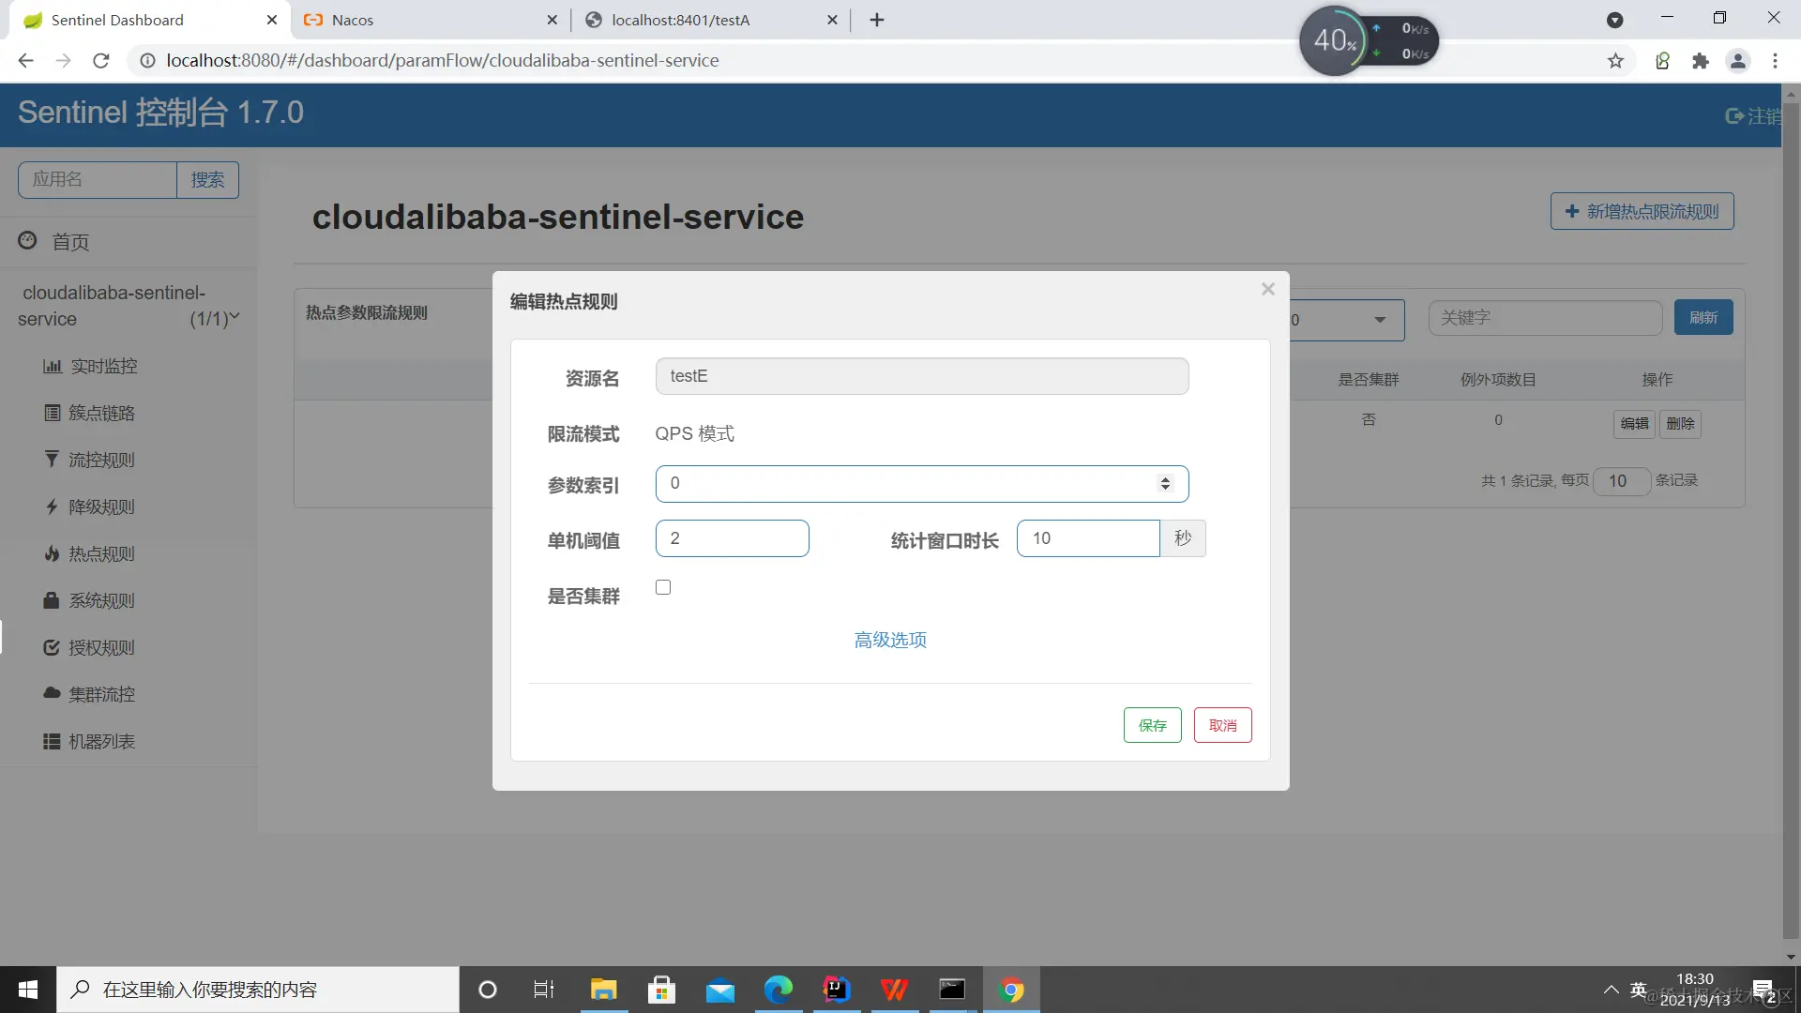Open 热点规则 hotspot rules page
This screenshot has width=1801, height=1013.
point(101,553)
